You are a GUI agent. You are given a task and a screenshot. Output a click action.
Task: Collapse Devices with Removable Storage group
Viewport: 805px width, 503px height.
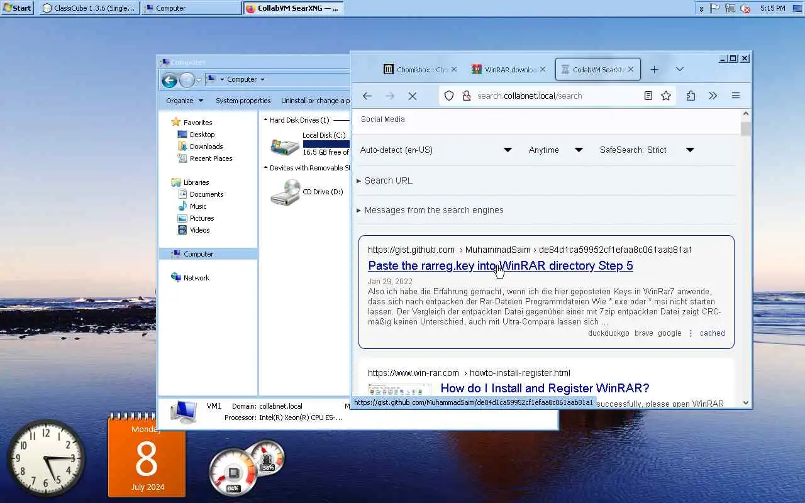(x=265, y=168)
